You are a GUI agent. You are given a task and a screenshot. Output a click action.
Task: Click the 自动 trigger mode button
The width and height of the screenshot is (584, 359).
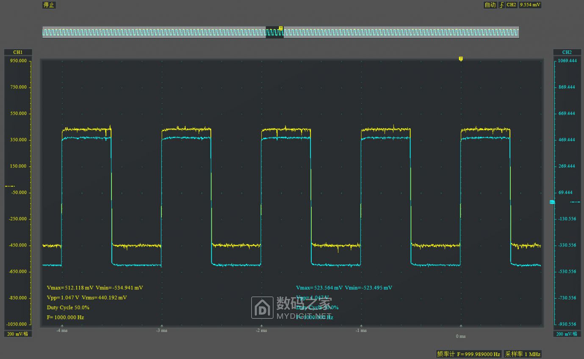490,5
